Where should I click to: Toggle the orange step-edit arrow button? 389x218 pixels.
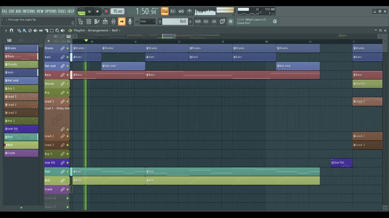point(122,21)
